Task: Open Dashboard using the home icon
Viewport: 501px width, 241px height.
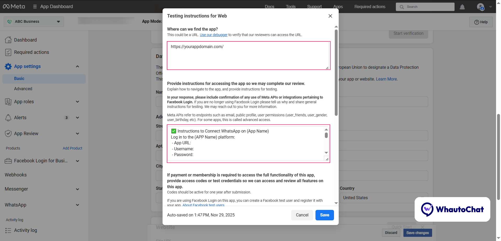Action: point(8,40)
